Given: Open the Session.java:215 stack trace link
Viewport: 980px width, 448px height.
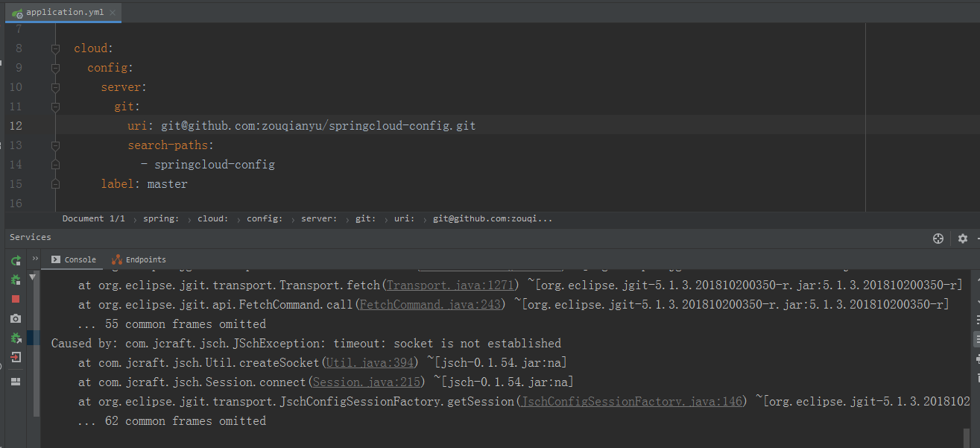Looking at the screenshot, I should click(x=365, y=381).
